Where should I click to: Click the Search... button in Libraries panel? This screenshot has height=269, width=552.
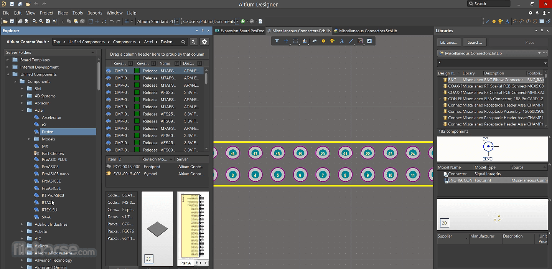pos(475,42)
